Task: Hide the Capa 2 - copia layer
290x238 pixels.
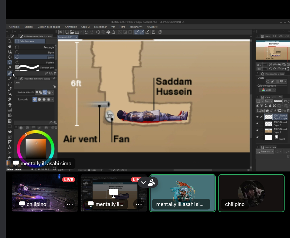Action: (x=258, y=117)
